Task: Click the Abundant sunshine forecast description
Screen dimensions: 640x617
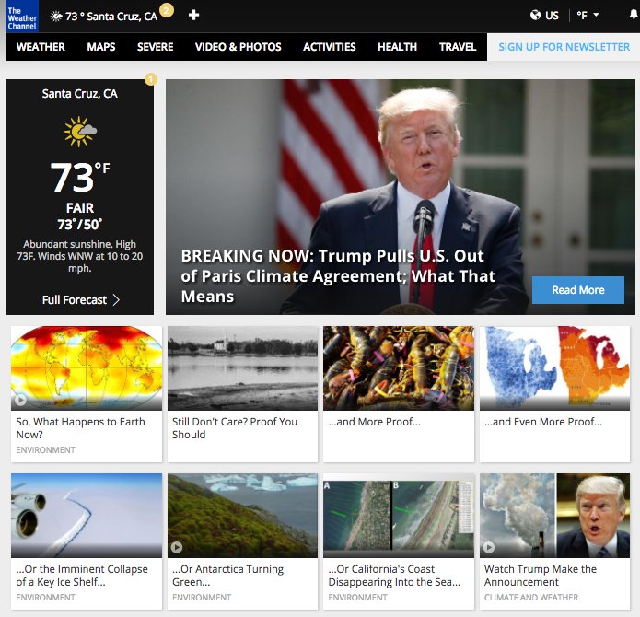Action: point(79,256)
